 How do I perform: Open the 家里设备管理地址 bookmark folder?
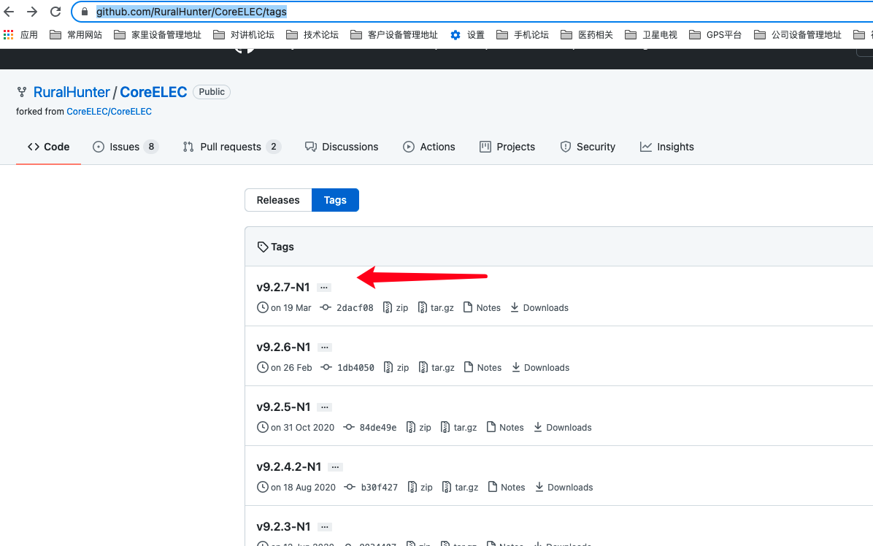tap(158, 35)
